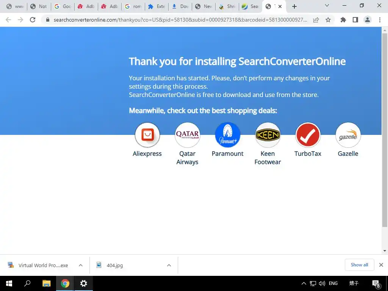Switch to the 'New' tab
Screen dimensions: 388x291
[203, 6]
